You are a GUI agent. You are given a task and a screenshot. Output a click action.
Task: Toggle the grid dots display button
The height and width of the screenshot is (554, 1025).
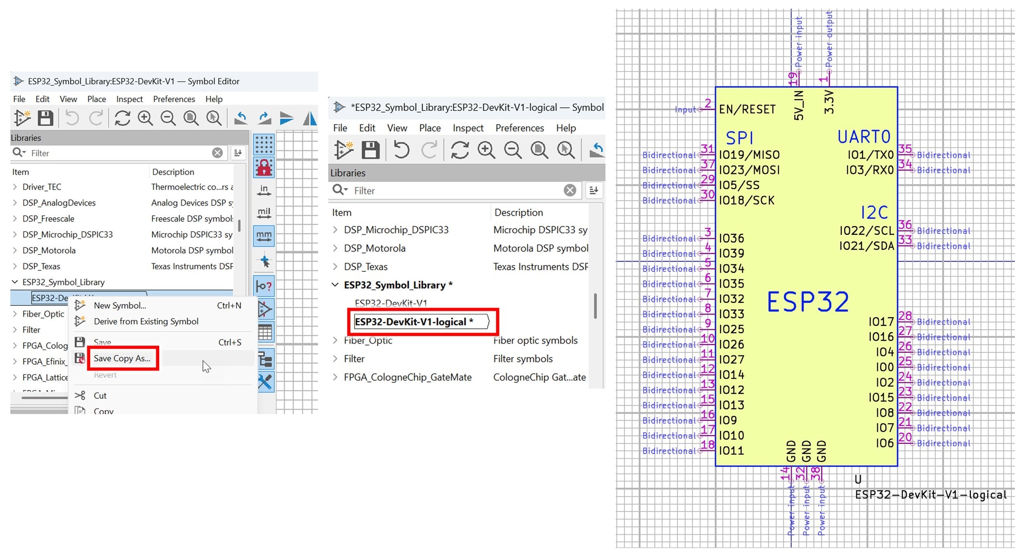coord(264,144)
